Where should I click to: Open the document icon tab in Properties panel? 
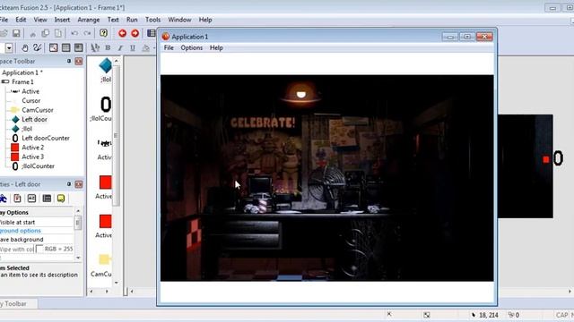pyautogui.click(x=17, y=199)
